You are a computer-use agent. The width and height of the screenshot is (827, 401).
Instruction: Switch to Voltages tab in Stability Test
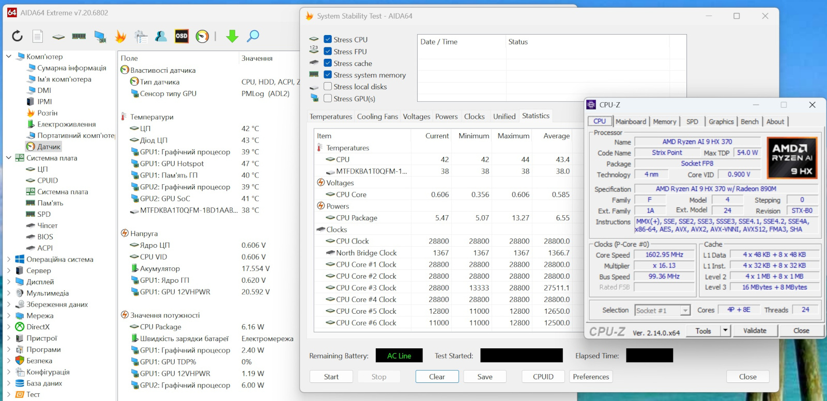point(417,117)
